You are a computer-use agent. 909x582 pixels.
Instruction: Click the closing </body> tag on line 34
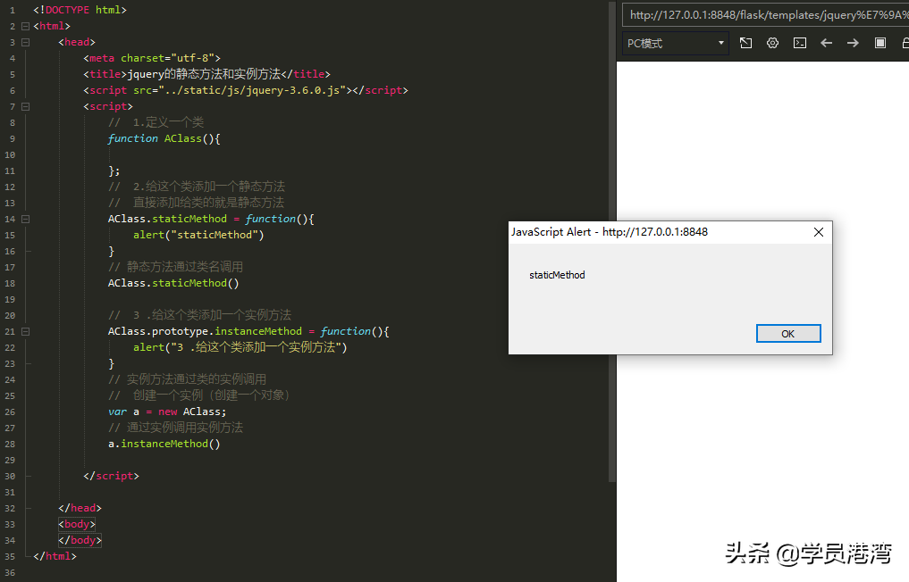pyautogui.click(x=80, y=540)
